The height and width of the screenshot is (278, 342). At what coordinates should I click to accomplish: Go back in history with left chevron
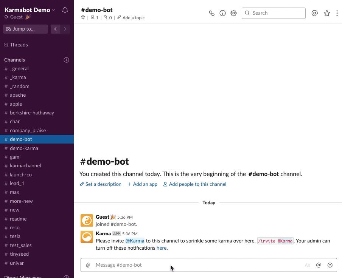[x=55, y=29]
